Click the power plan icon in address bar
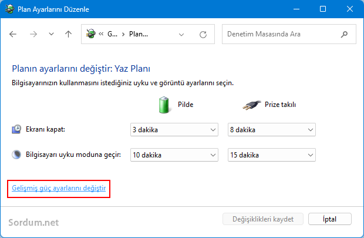This screenshot has width=364, height=238. [x=91, y=34]
